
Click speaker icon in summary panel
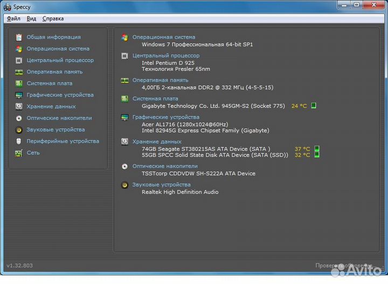click(124, 185)
